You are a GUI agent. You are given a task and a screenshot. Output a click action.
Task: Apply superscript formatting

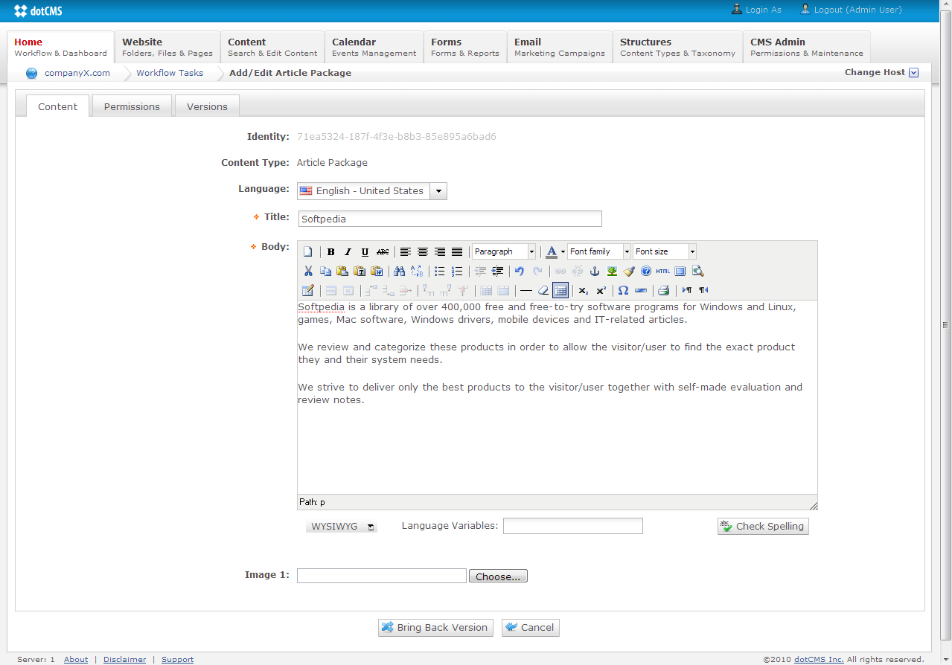(601, 290)
